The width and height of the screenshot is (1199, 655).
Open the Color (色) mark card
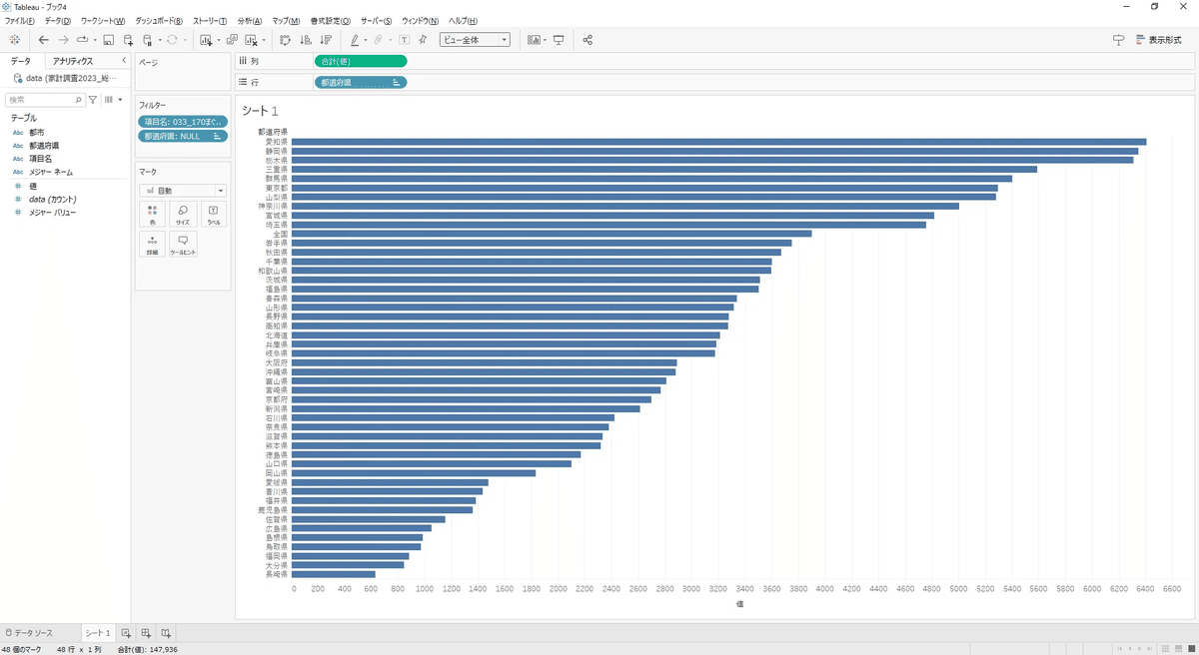[152, 215]
